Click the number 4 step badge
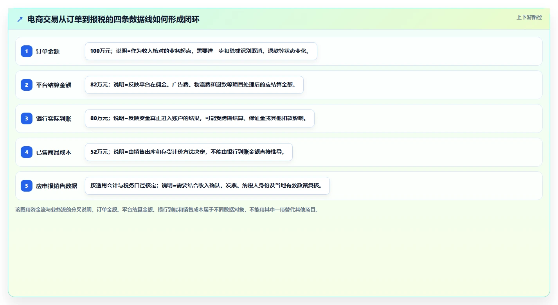Viewport: 558px width, 305px height. (27, 152)
